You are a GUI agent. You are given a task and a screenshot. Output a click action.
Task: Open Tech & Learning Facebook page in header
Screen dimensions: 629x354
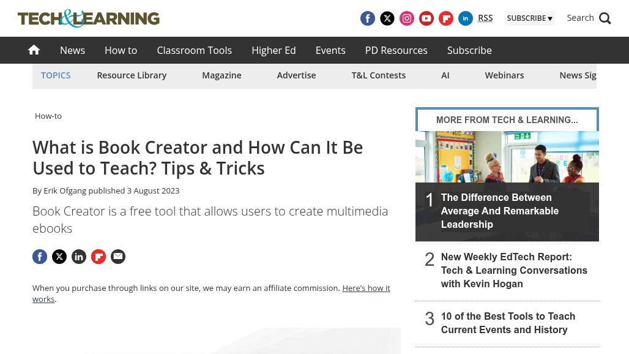pyautogui.click(x=368, y=18)
